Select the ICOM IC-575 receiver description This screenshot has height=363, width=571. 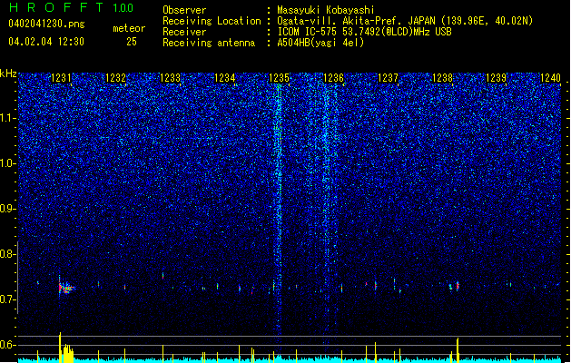[x=364, y=32]
